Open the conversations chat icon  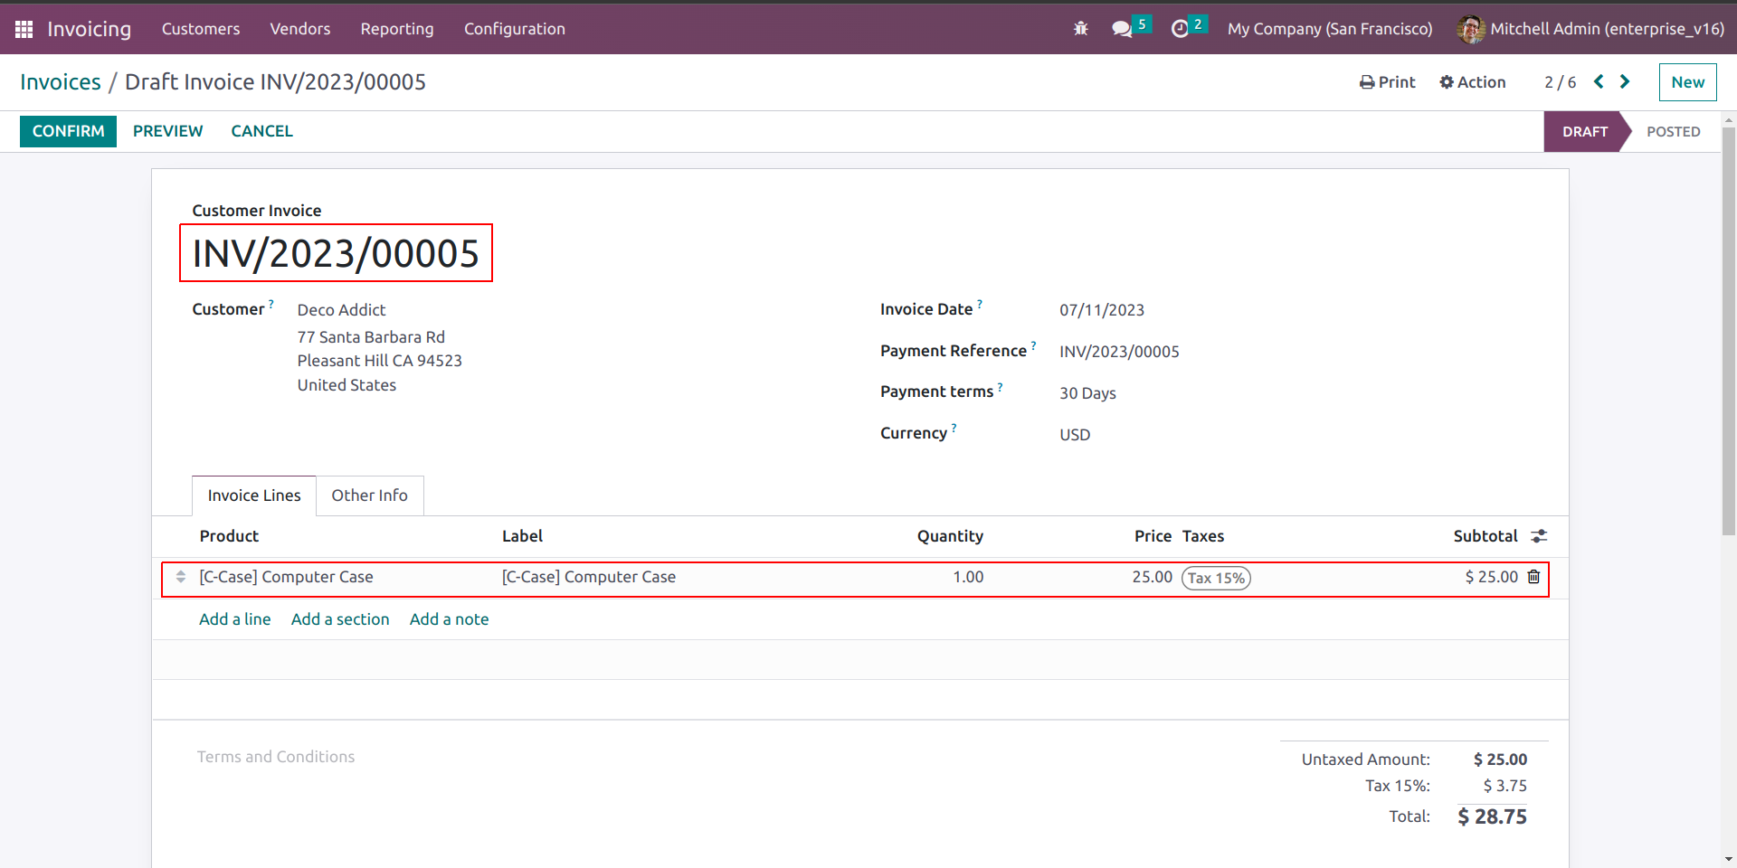pos(1123,29)
